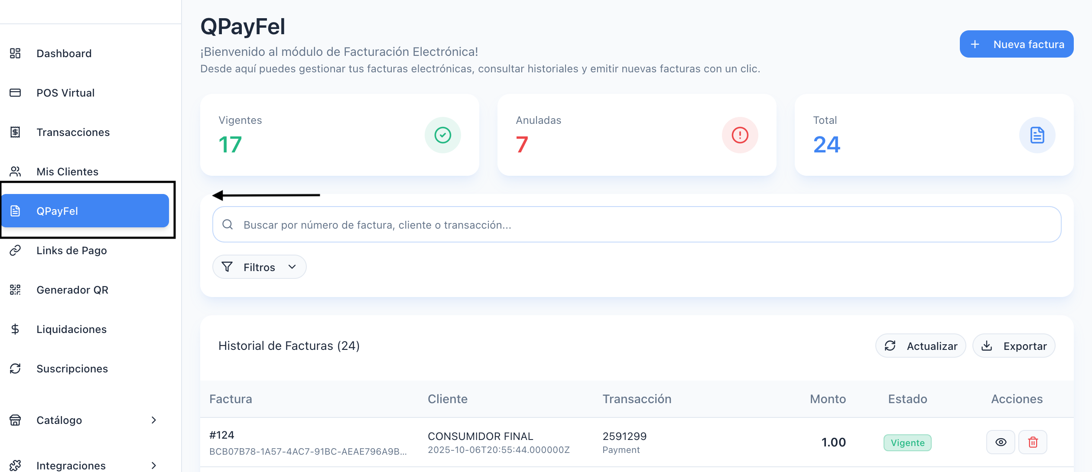This screenshot has width=1092, height=472.
Task: Click the Generador QR code icon
Action: click(15, 290)
